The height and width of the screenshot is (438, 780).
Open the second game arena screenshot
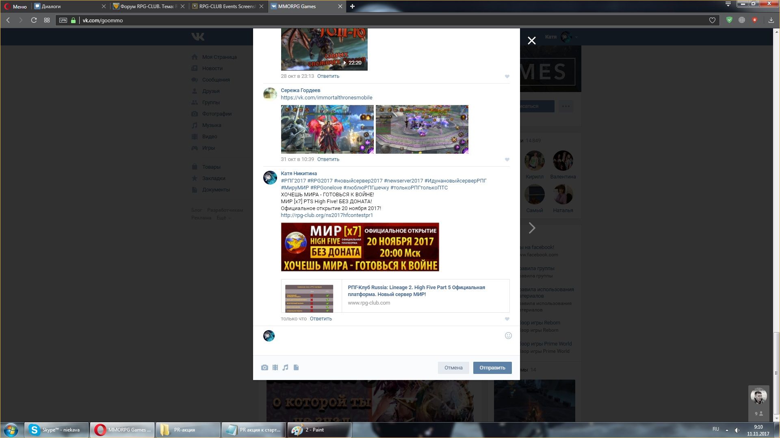pos(422,129)
